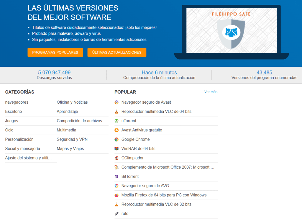
Task: Open Seguridad y VPN category
Action: 72,139
